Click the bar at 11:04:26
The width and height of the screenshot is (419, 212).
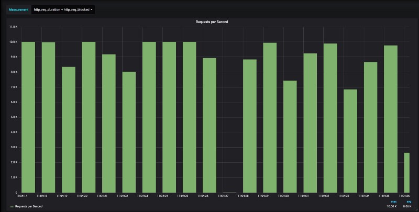210,125
